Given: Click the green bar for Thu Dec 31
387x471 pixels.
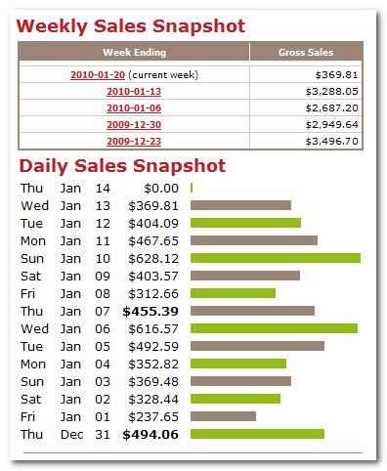Looking at the screenshot, I should tap(257, 434).
